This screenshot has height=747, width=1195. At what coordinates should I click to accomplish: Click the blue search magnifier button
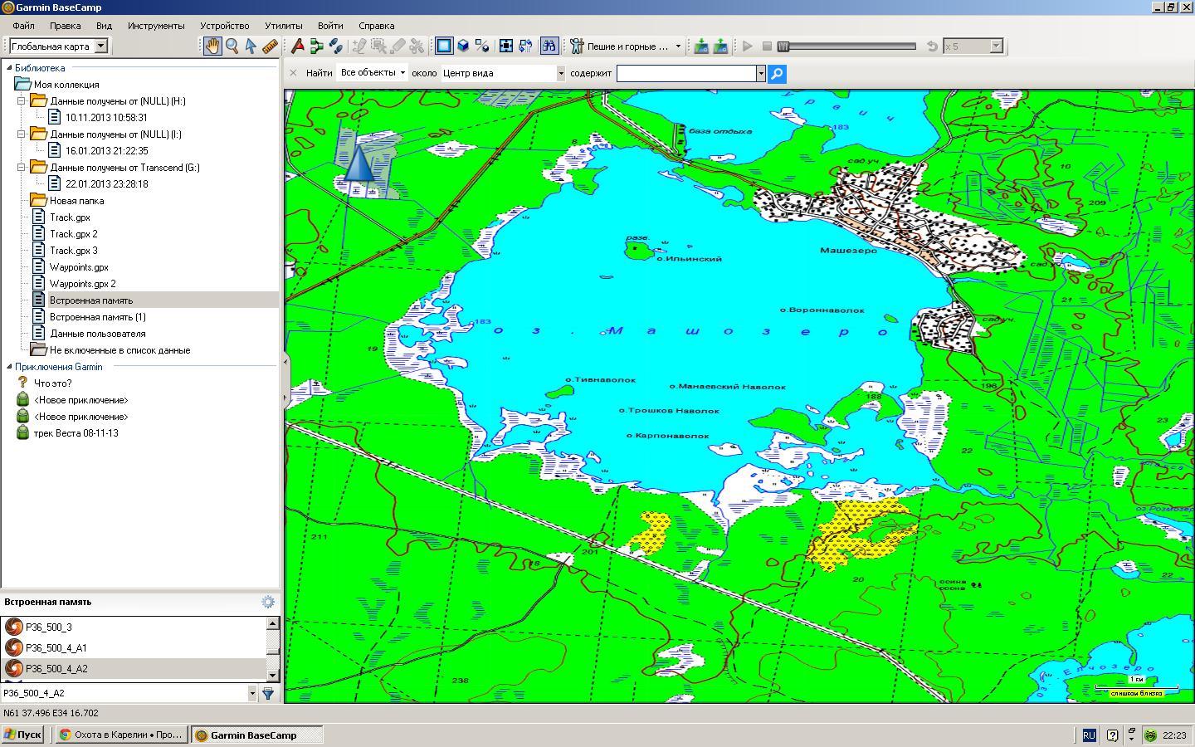tap(777, 74)
